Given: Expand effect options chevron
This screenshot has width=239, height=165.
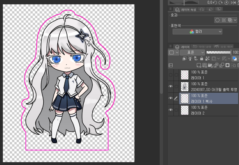Looking at the screenshot, I should (x=235, y=20).
